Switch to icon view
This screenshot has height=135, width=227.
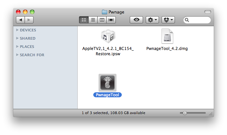[84, 20]
